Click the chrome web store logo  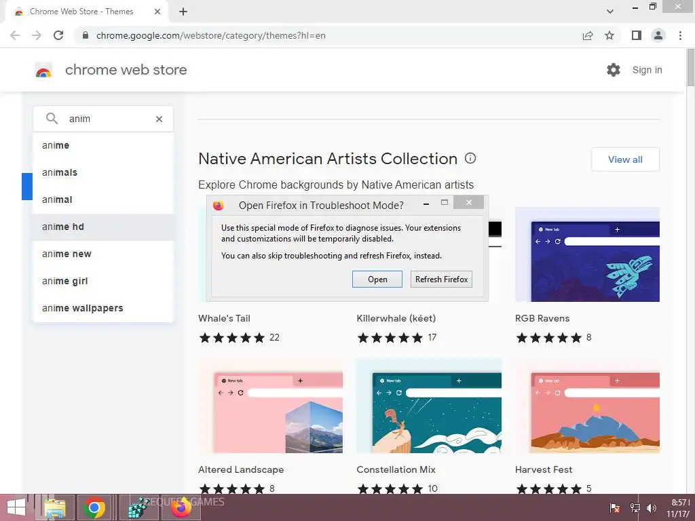(43, 70)
